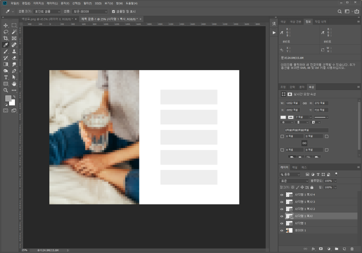
Task: Click the create new group folder icon
Action: [x=336, y=248]
